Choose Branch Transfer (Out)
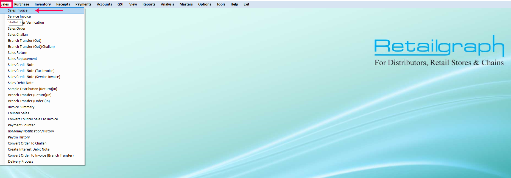Viewport: 511px width, 178px height. (42, 41)
